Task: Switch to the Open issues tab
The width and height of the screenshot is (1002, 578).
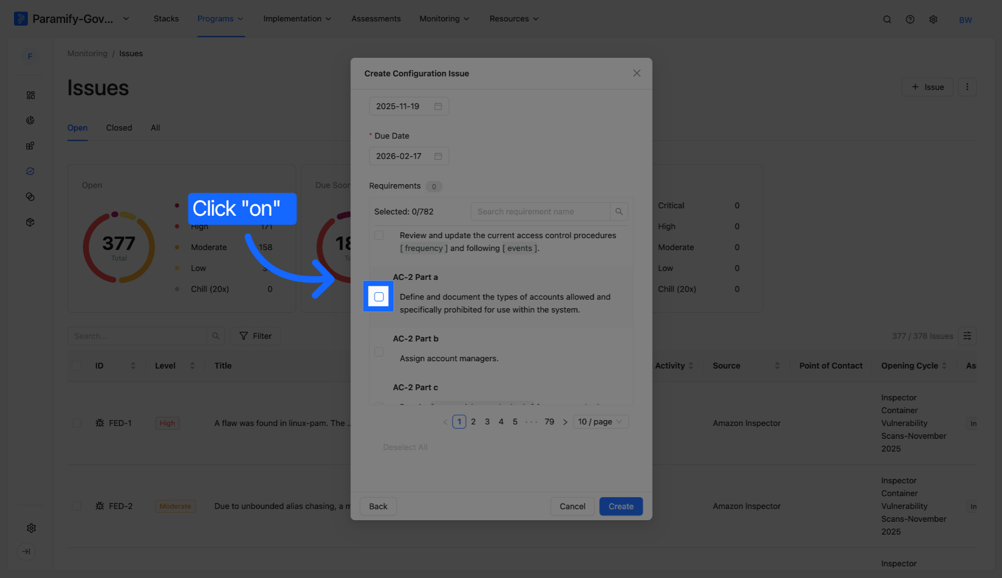Action: click(x=78, y=128)
